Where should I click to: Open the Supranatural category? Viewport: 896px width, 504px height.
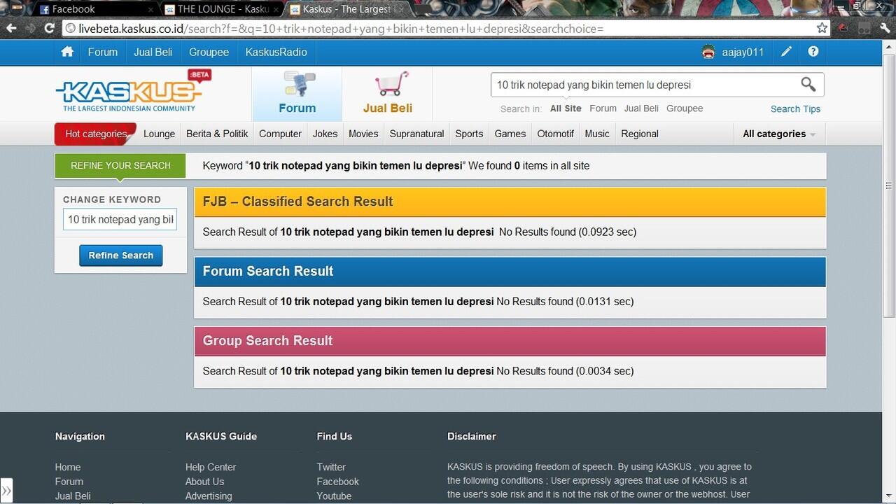point(416,134)
